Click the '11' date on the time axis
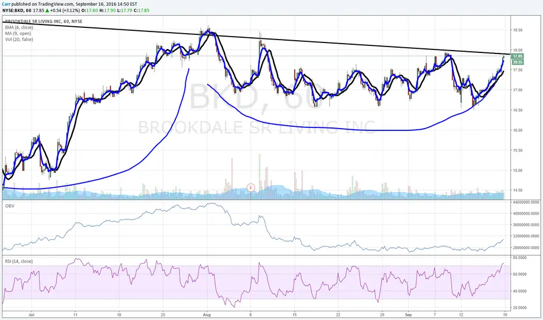Screen dimensions: 543x320 coord(75,315)
